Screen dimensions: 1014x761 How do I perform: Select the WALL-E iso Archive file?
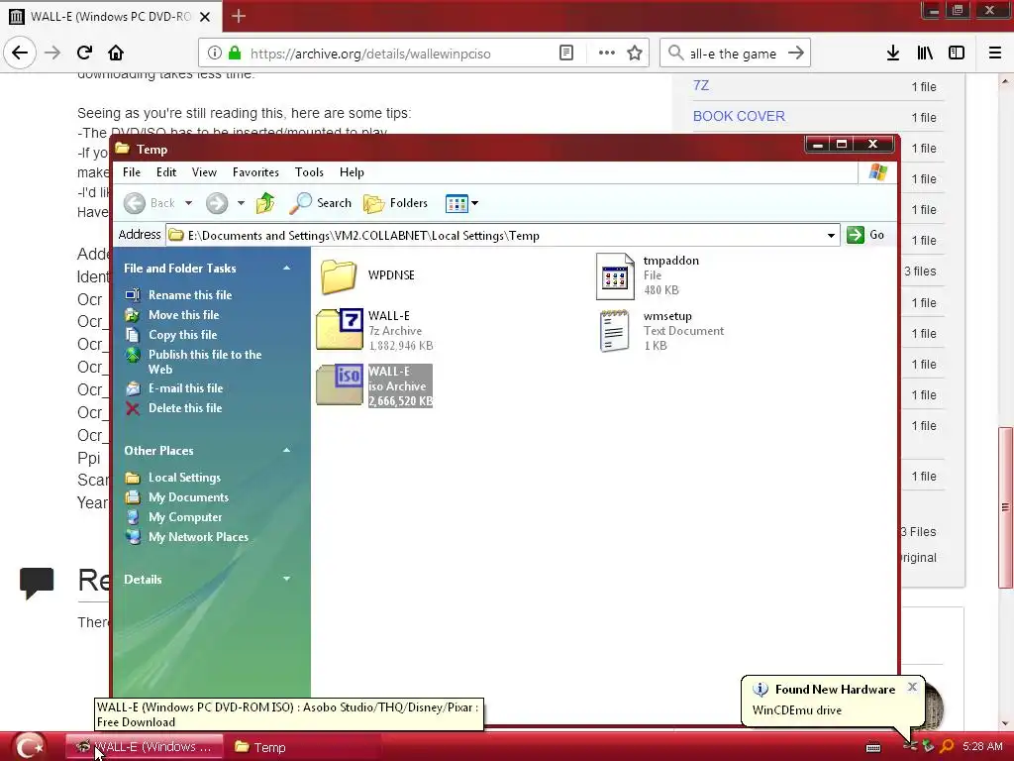tap(375, 386)
